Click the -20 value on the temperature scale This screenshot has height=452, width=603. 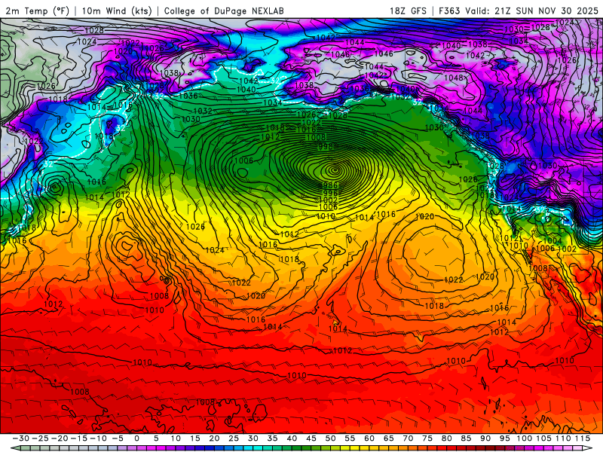[x=60, y=438]
